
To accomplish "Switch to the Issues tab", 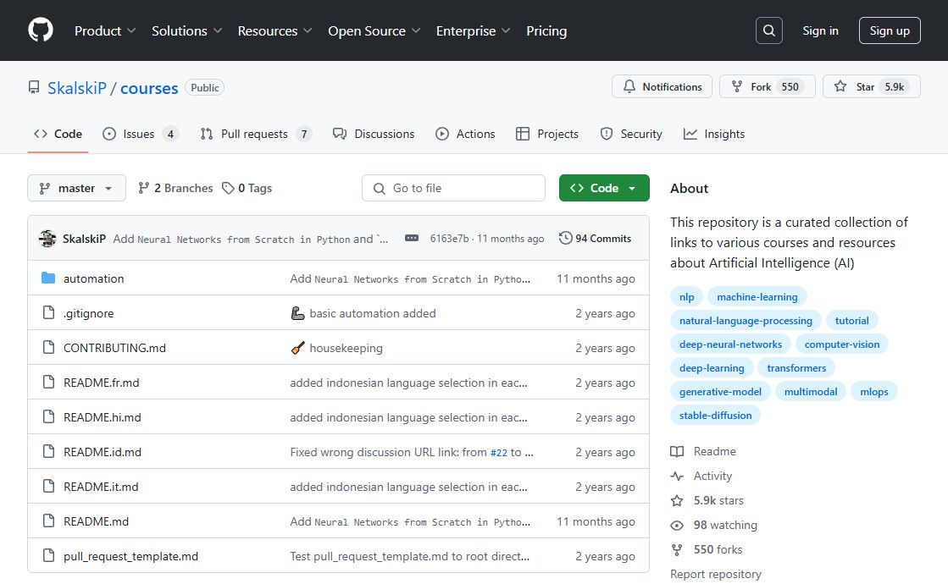I will click(139, 134).
